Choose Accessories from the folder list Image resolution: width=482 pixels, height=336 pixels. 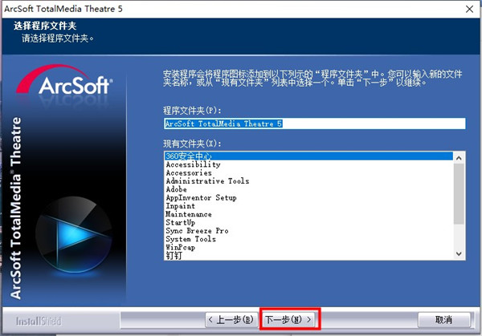click(189, 172)
